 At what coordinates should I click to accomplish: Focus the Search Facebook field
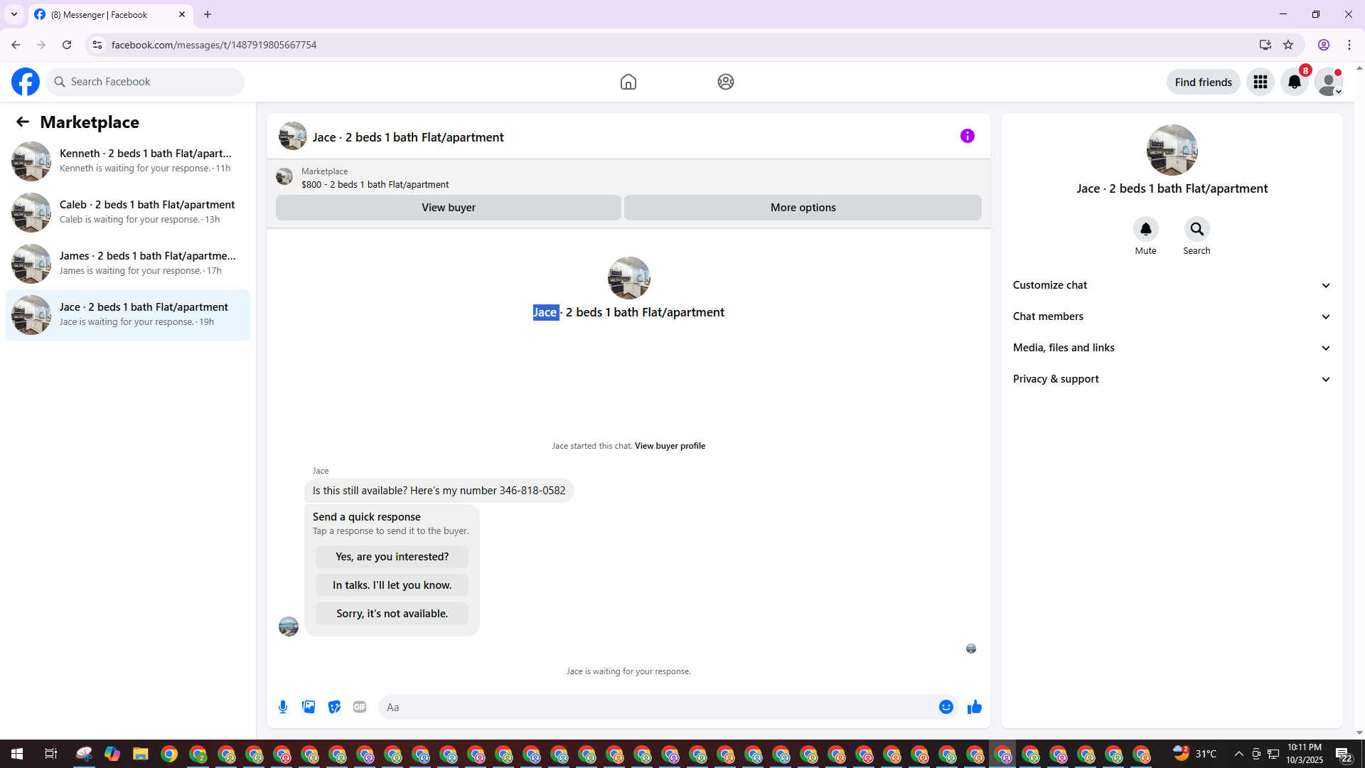145,82
